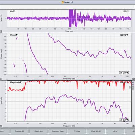
Task: Open the 12EV.2 trace dropdown in phase plot
Action: pyautogui.click(x=124, y=35)
